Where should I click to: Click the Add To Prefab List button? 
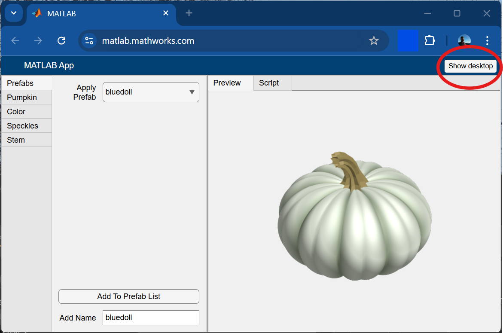[x=129, y=296]
